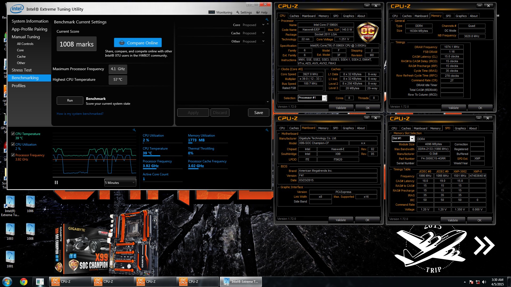Click the volume icon in system tray
Screen dimensions: 511x287
[x=484, y=282]
